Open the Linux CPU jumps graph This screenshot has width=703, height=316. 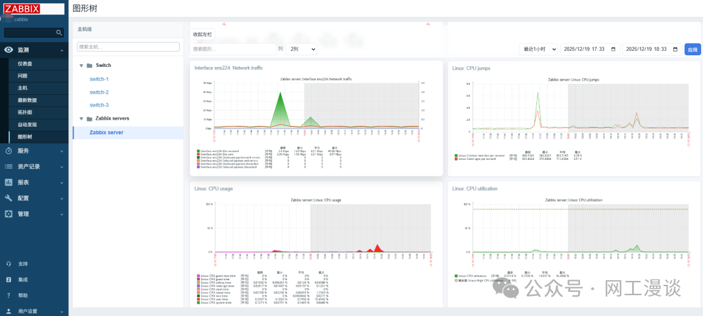[x=573, y=118]
